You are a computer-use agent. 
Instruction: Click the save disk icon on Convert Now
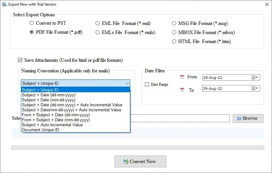coord(126,161)
